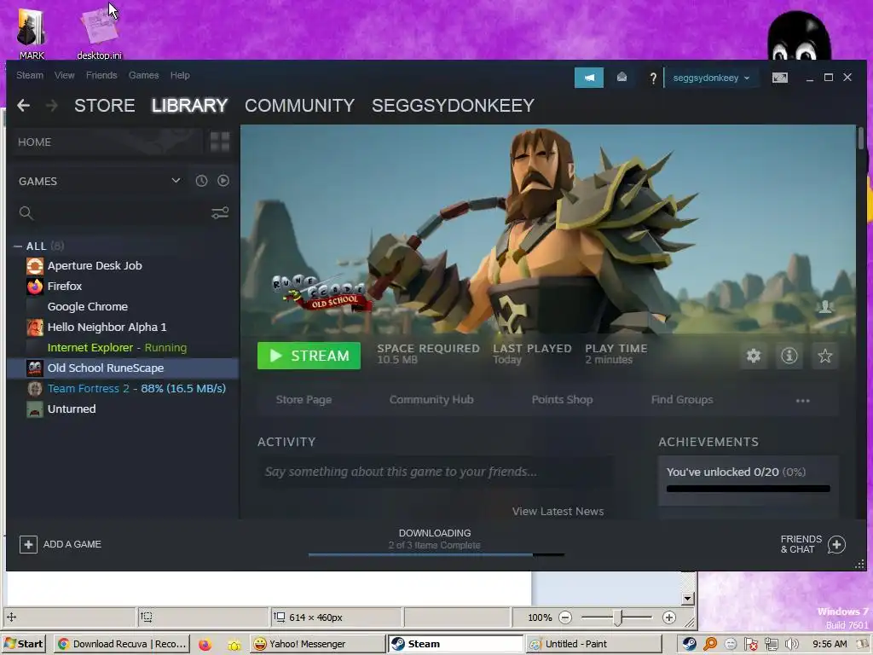Open the Points Shop link

pos(562,399)
